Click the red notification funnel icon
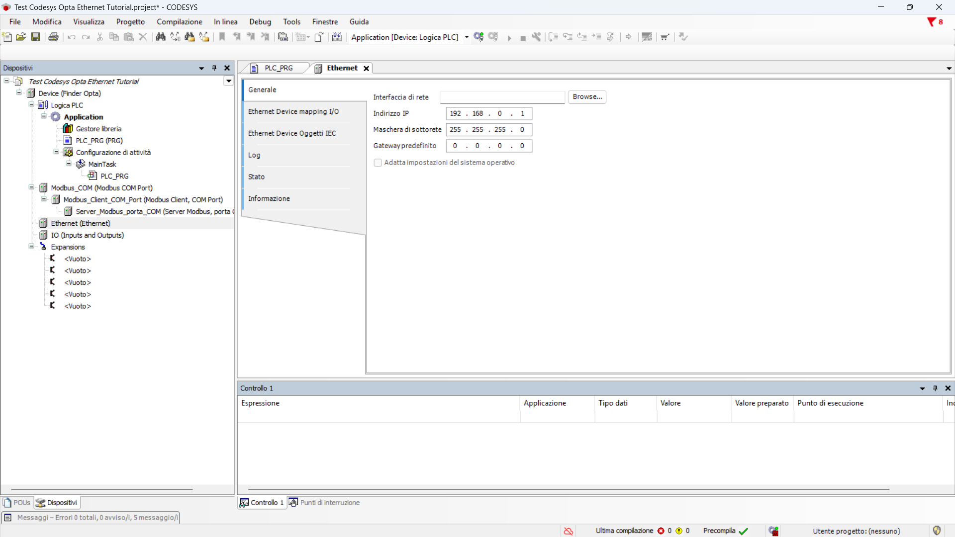This screenshot has height=537, width=955. tap(932, 22)
